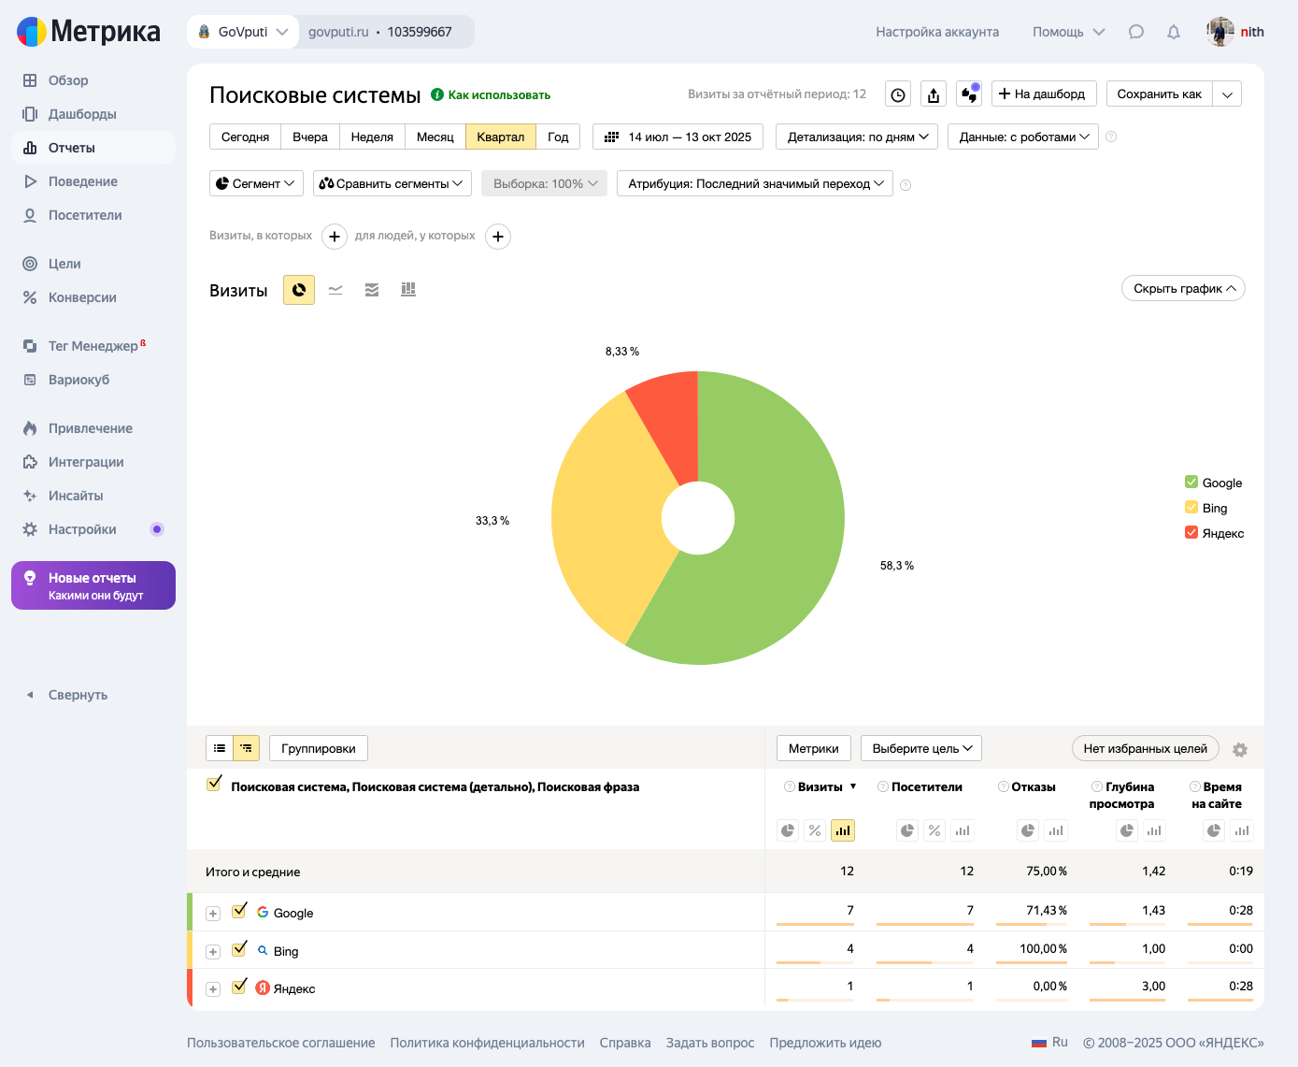
Task: Open the table settings gear icon
Action: pyautogui.click(x=1240, y=749)
